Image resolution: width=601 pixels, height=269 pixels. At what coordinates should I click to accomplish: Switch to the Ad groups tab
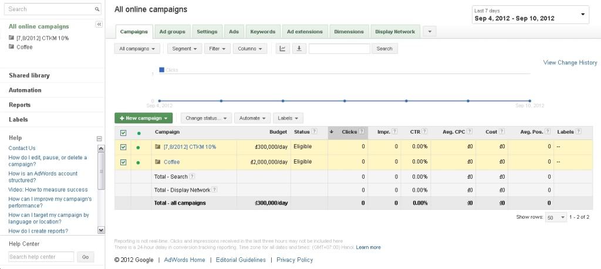172,32
